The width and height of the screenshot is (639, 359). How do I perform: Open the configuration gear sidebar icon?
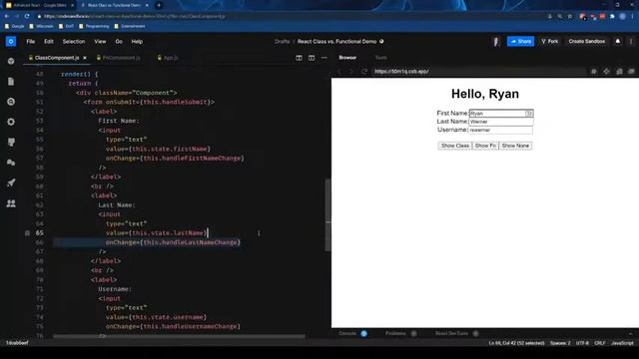click(11, 122)
